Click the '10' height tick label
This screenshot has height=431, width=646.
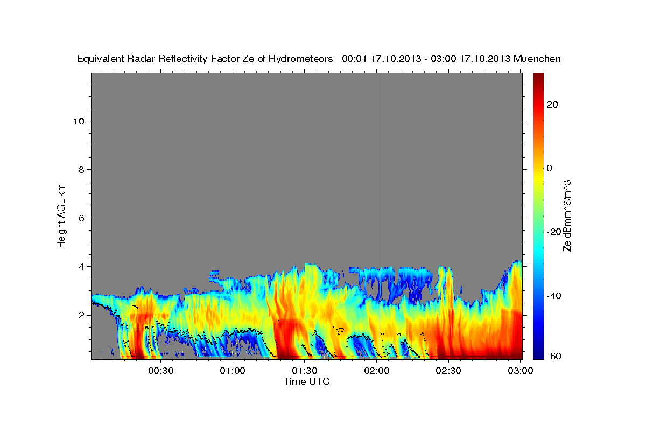point(78,121)
